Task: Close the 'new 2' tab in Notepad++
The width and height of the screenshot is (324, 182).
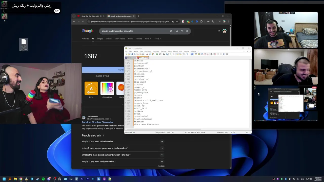Action: [147, 58]
